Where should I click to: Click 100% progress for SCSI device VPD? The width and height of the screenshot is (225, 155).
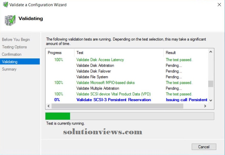coord(58,94)
